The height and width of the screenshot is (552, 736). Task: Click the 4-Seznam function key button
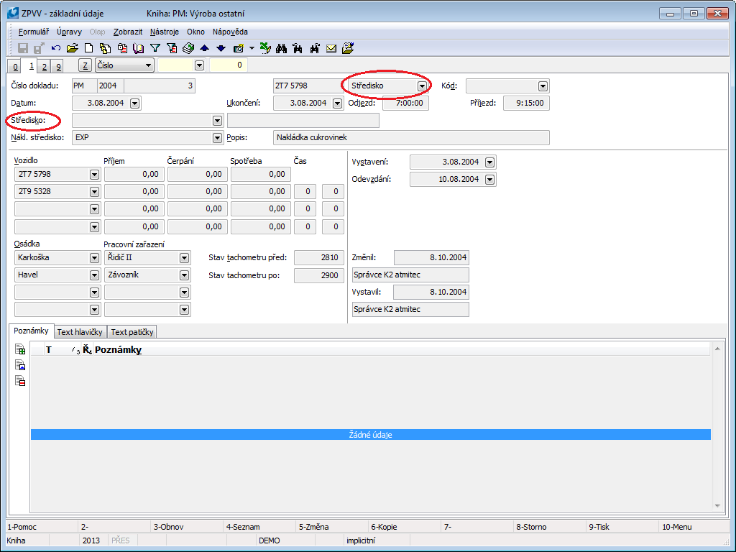[243, 527]
